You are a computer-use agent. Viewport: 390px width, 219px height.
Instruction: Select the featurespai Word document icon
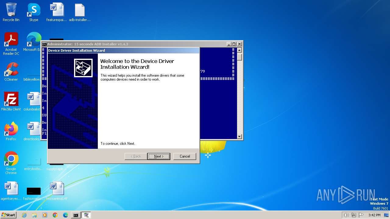pos(57,12)
